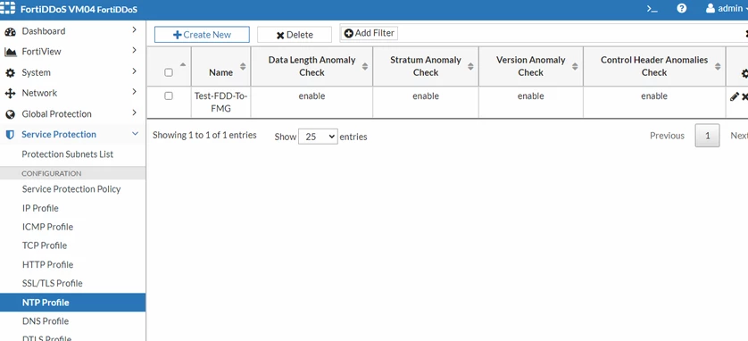The width and height of the screenshot is (748, 341).
Task: Open the Show 25 entries dropdown
Action: [318, 137]
